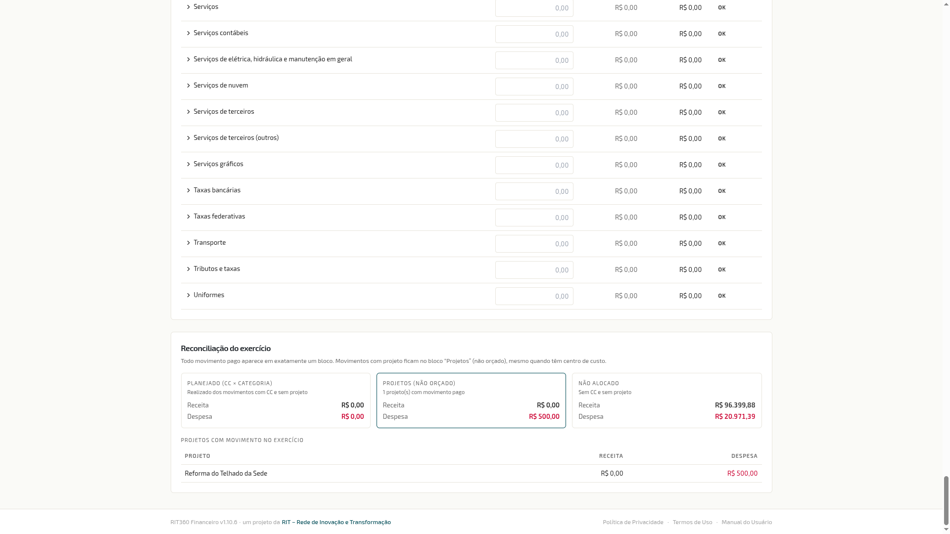Click the Taxas federativas amount field
This screenshot has height=534, width=950.
[534, 218]
